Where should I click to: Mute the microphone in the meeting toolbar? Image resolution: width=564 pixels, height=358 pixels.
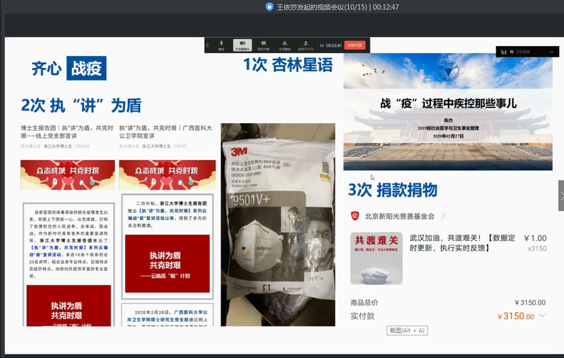click(221, 45)
